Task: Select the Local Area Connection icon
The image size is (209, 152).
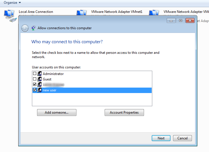Action: pos(10,16)
